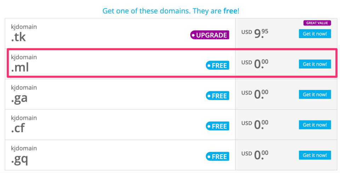
Task: Select the kjdomain .gq domain name
Action: [x=24, y=154]
